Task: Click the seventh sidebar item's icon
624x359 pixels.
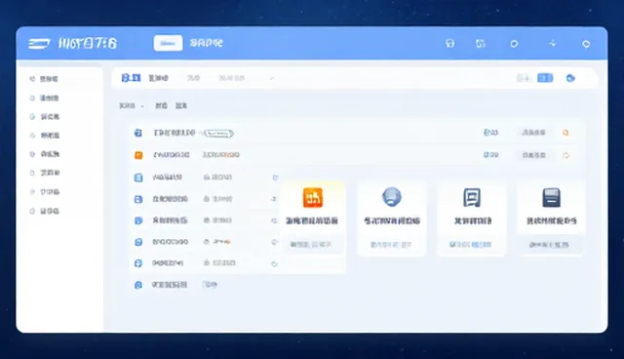Action: click(32, 192)
